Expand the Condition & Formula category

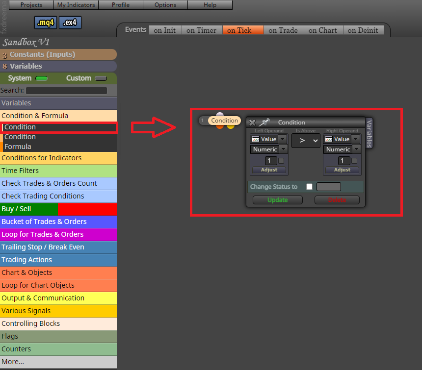coord(58,116)
